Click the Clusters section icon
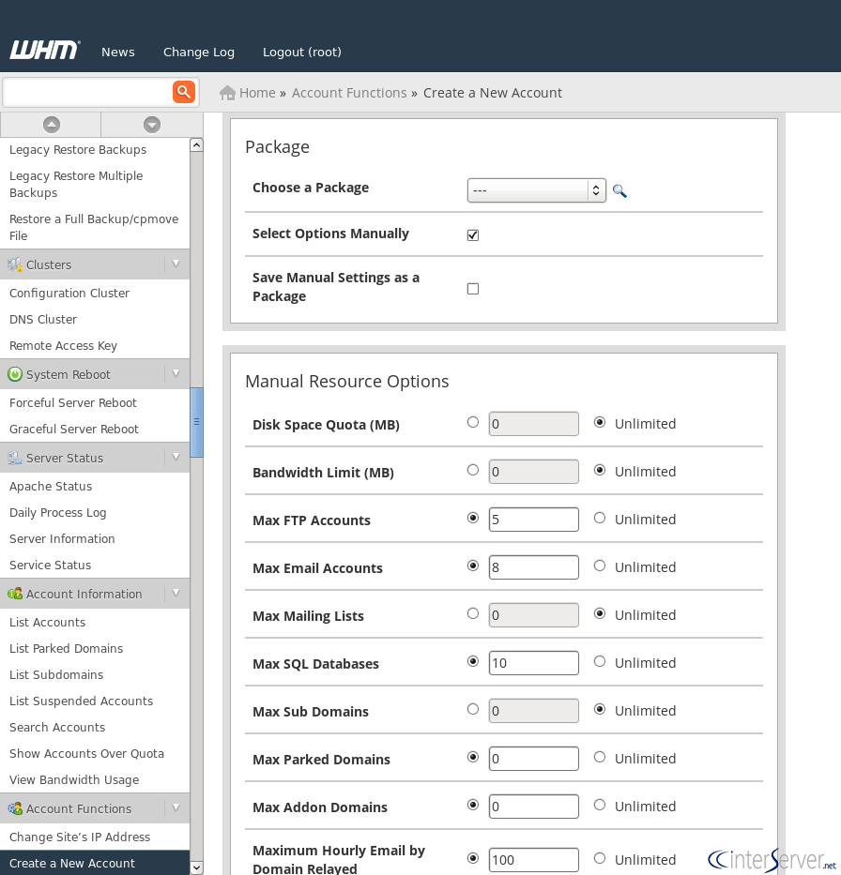The width and height of the screenshot is (841, 875). [x=15, y=264]
